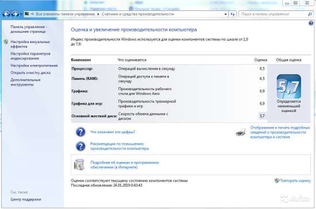Click the shield icon next to 'Повторить оценку'
The image size is (316, 209).
pos(276,180)
